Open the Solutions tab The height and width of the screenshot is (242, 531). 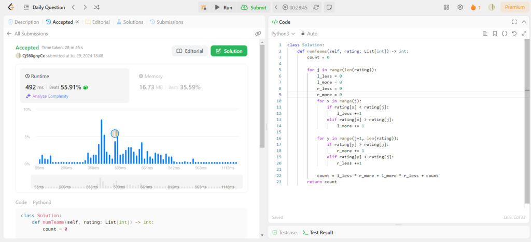130,22
